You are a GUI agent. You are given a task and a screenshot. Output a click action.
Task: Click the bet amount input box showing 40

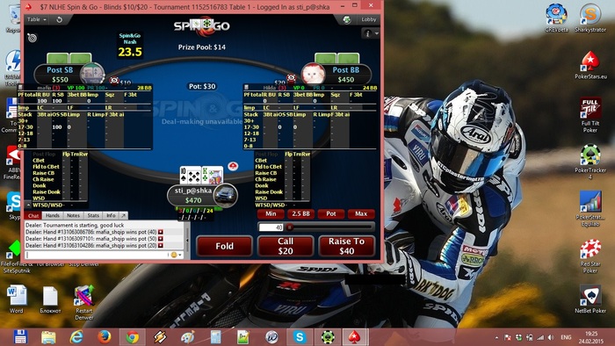click(x=271, y=227)
